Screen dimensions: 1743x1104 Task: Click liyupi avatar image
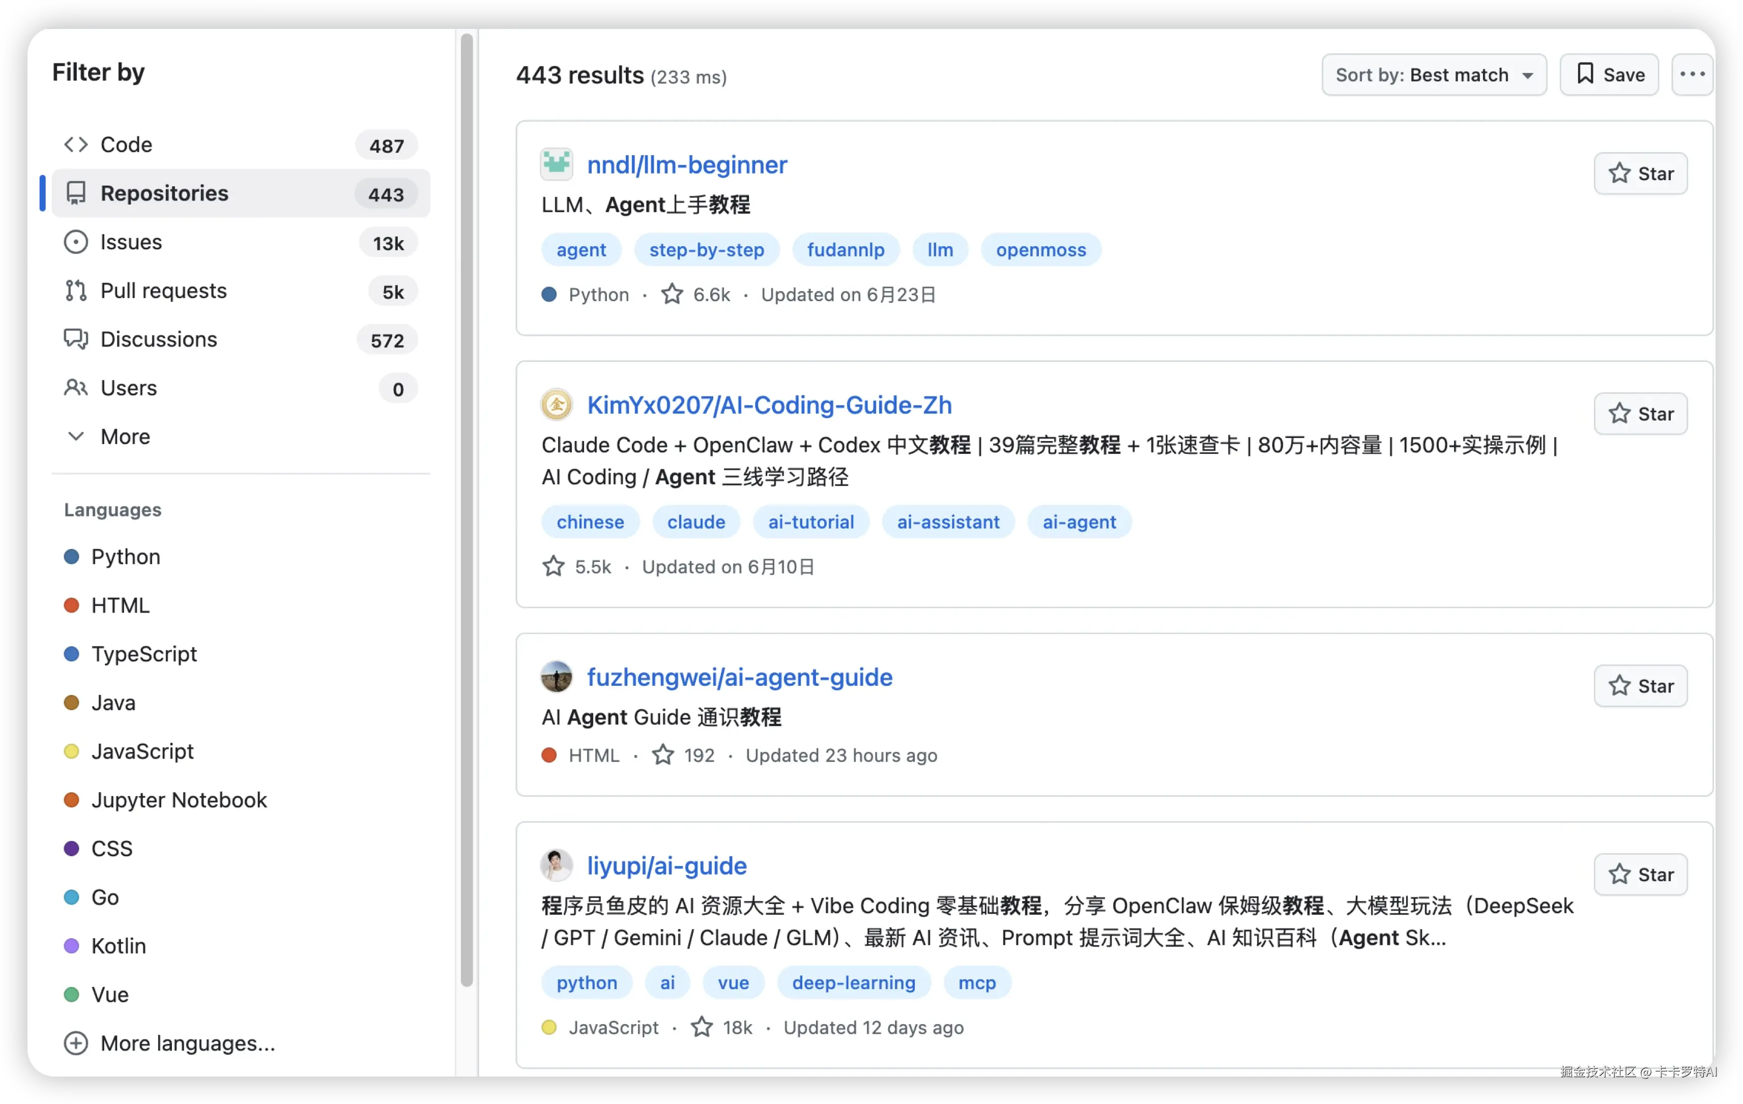[x=557, y=865]
